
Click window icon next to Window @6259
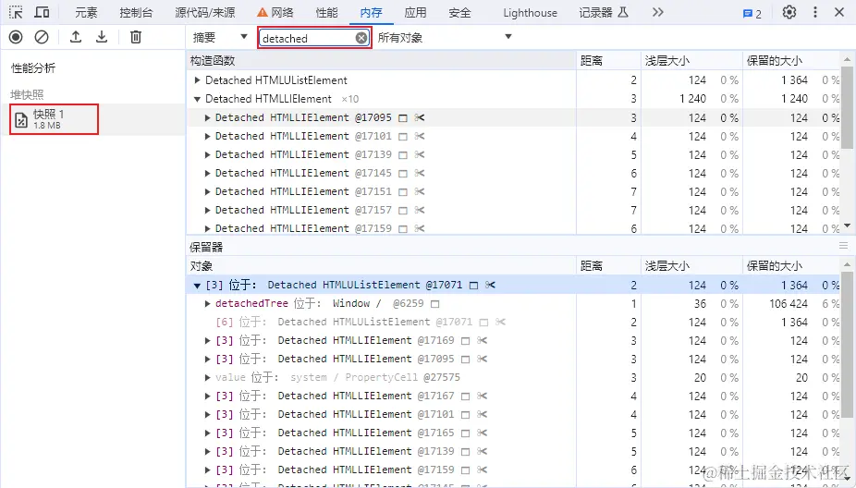434,303
